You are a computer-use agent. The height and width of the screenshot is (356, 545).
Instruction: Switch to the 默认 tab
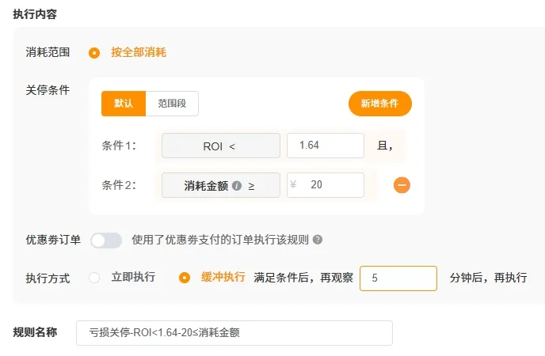[x=124, y=104]
